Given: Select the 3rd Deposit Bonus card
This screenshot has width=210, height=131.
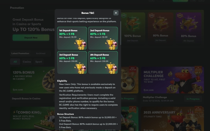Looking at the screenshot, I should pos(72,63).
